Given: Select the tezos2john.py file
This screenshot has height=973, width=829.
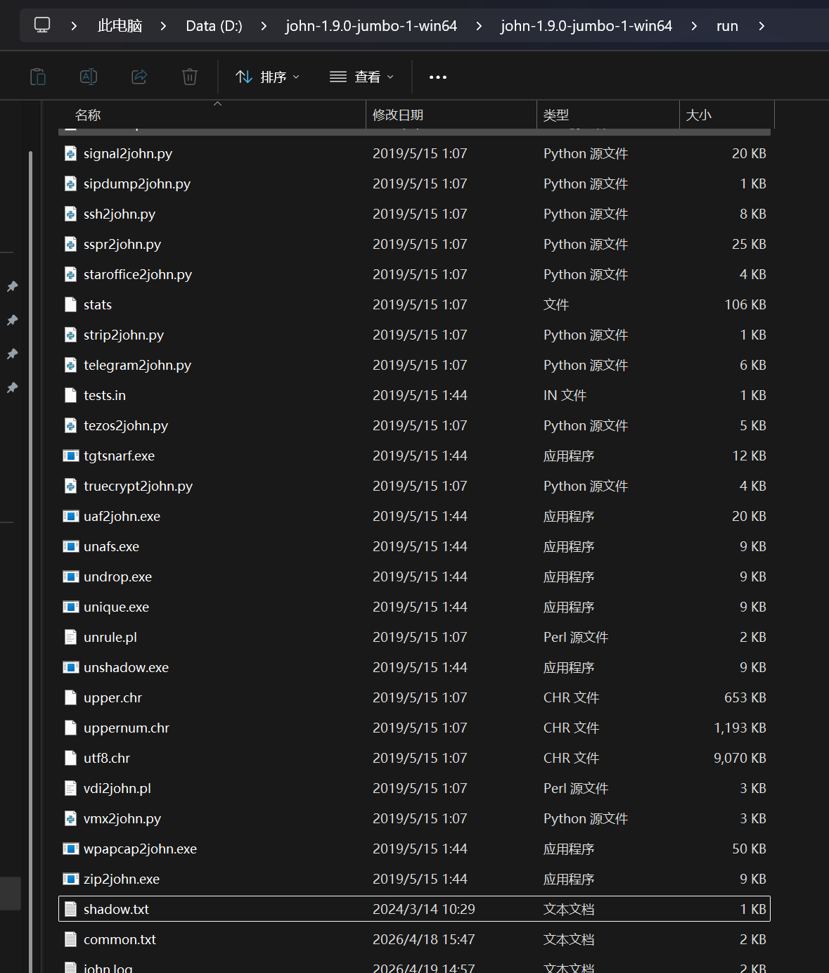Looking at the screenshot, I should (415, 425).
